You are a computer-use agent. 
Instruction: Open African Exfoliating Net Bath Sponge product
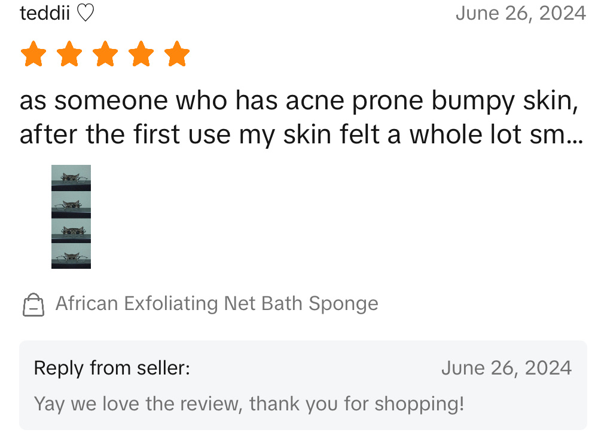click(217, 303)
